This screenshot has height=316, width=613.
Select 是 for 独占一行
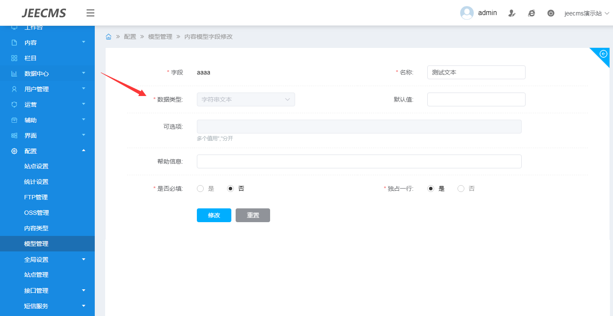tap(431, 189)
